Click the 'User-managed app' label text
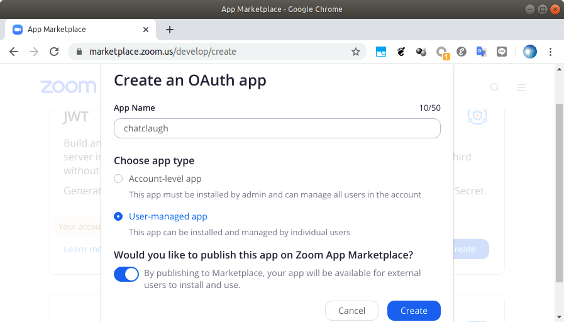Viewport: 564px width, 322px height. 168,216
